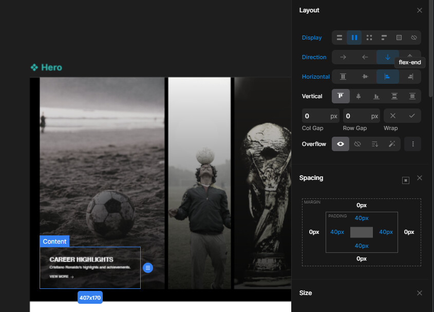This screenshot has width=434, height=312.
Task: Close the Spacing panel section
Action: click(x=420, y=178)
